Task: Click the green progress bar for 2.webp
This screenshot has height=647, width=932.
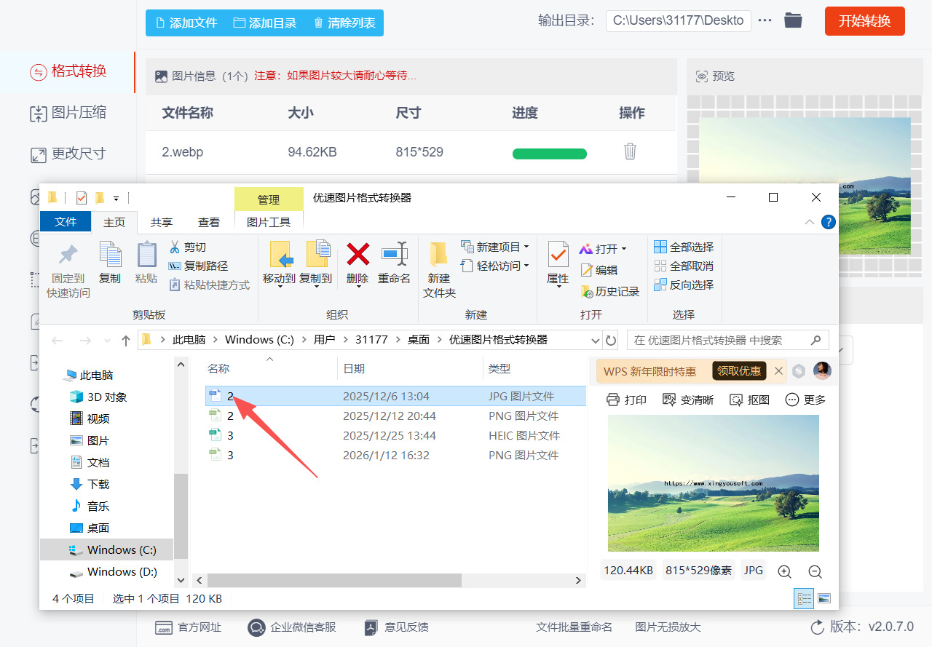Action: pos(550,154)
